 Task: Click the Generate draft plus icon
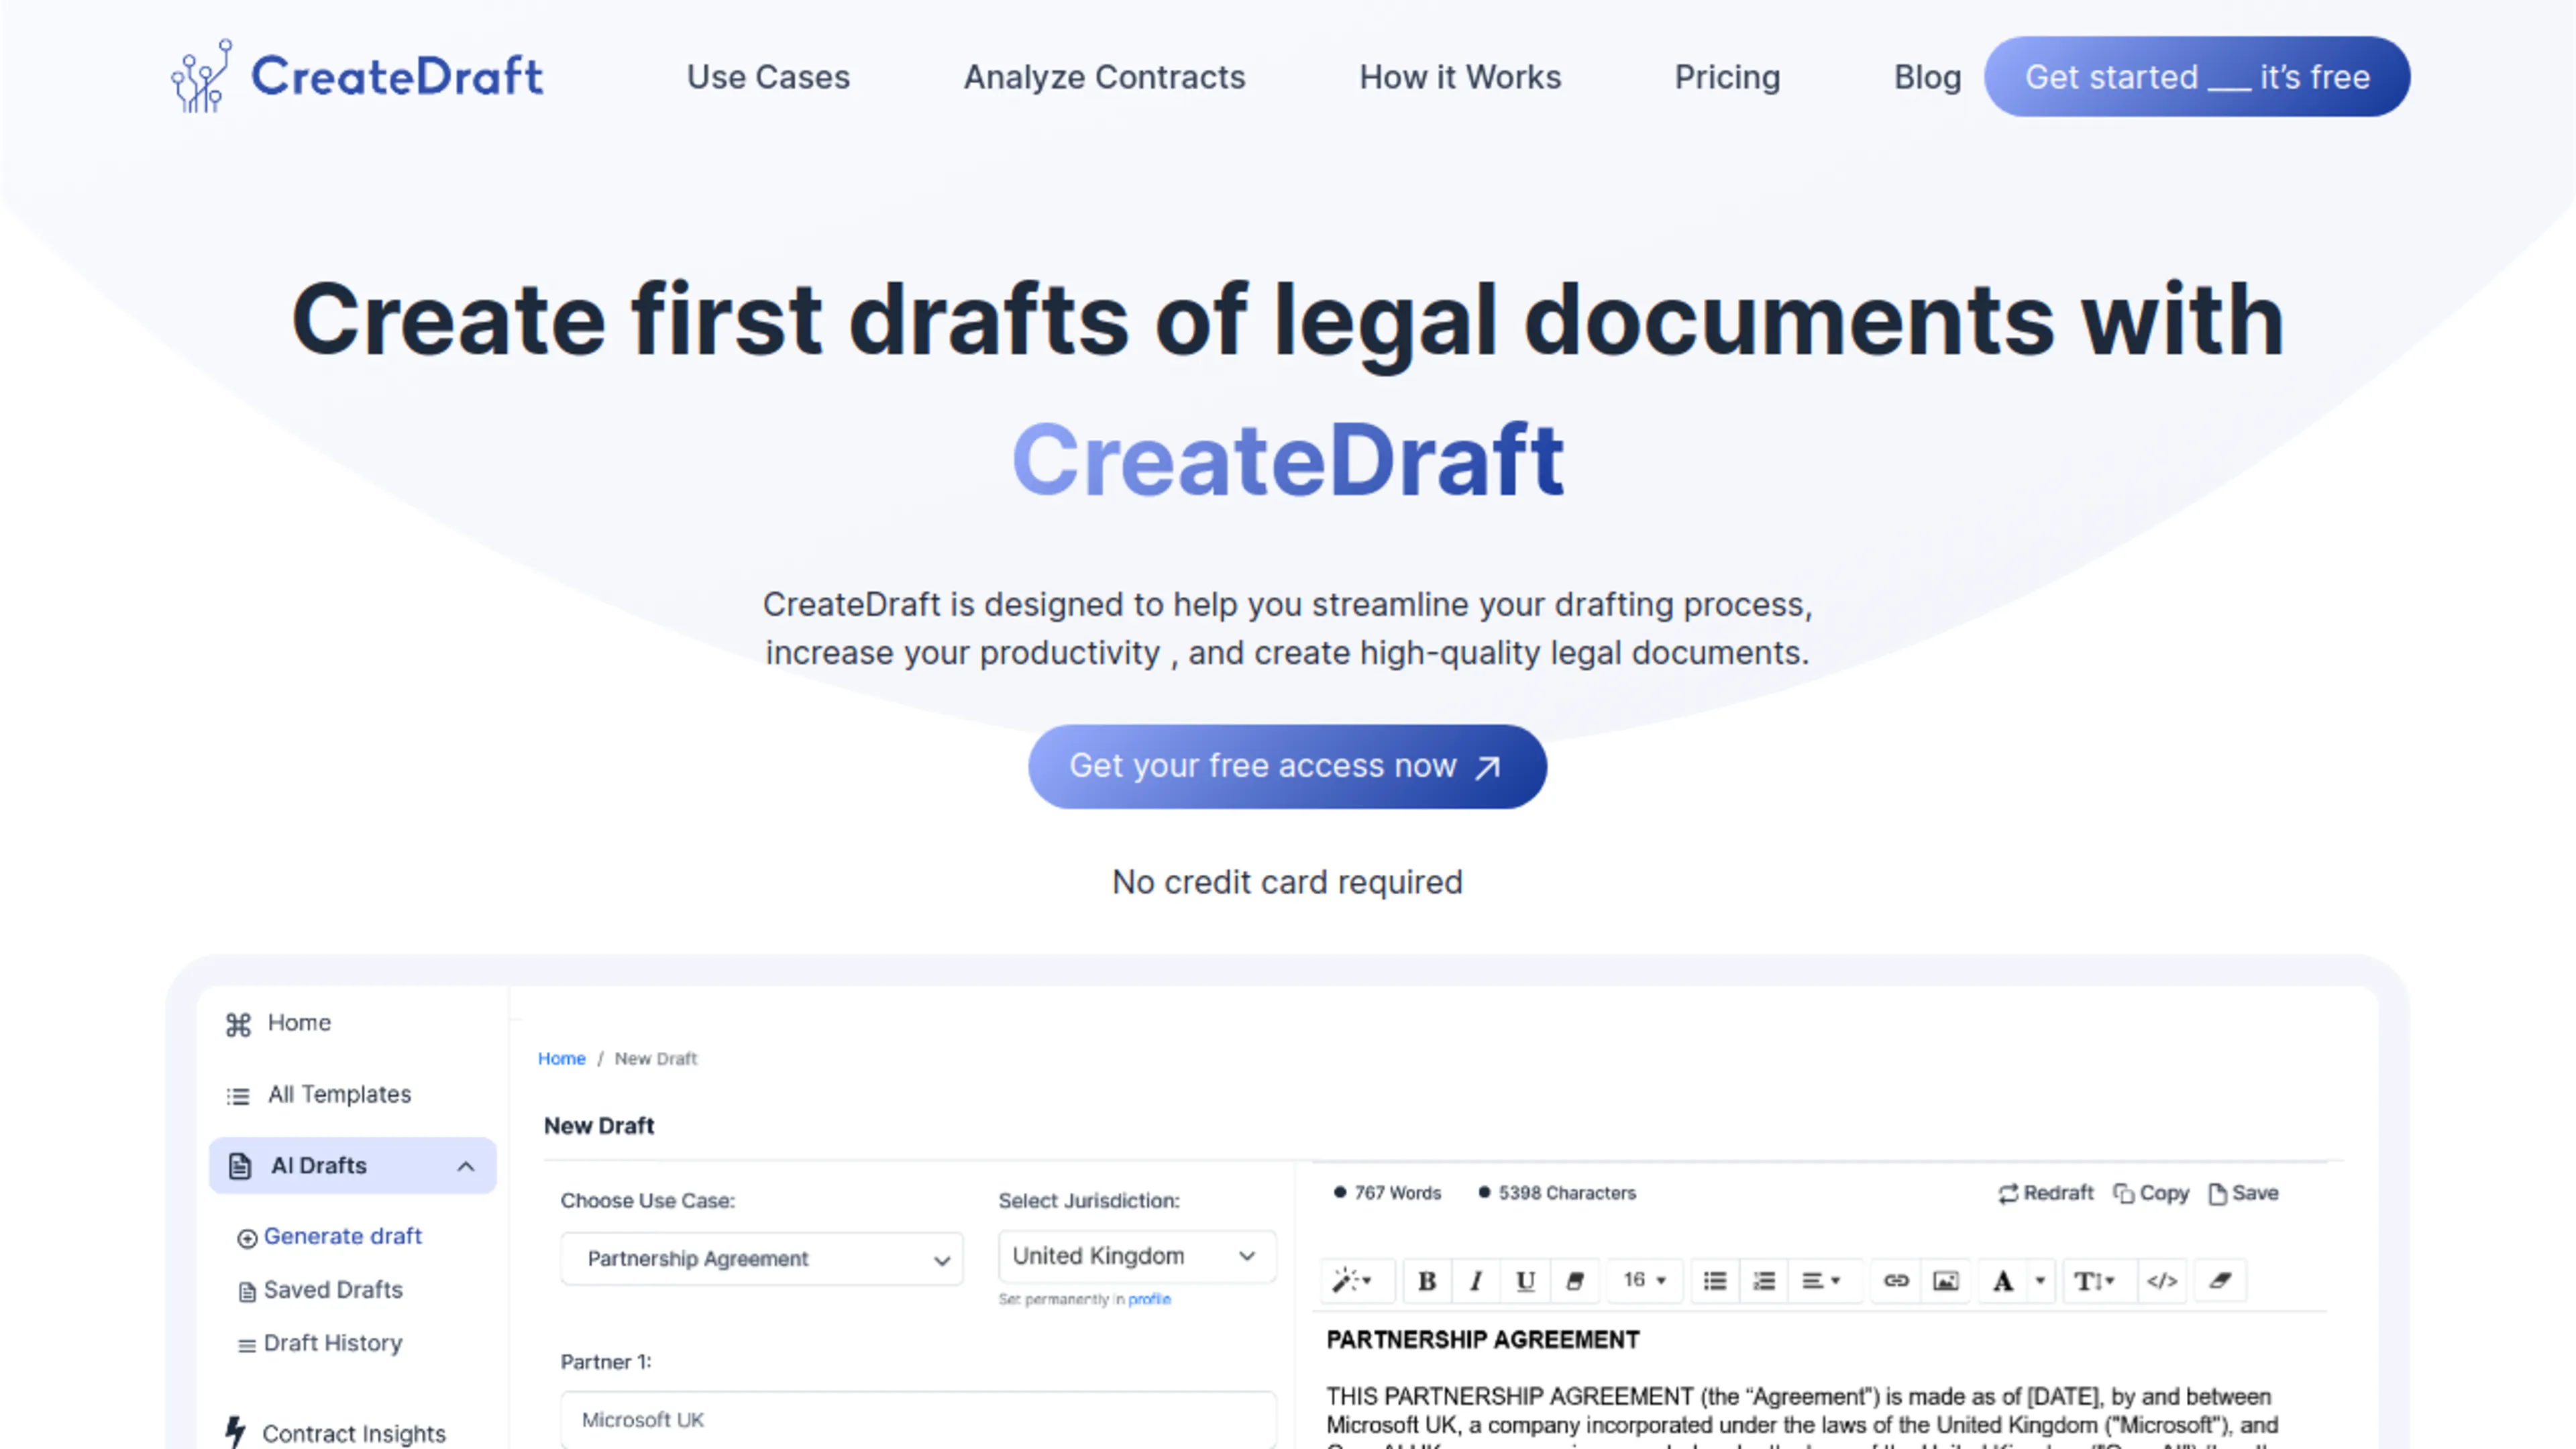[247, 1238]
